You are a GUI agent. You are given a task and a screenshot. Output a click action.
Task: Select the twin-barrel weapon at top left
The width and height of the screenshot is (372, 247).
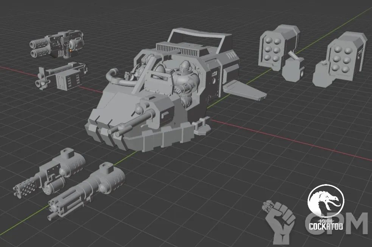[57, 44]
